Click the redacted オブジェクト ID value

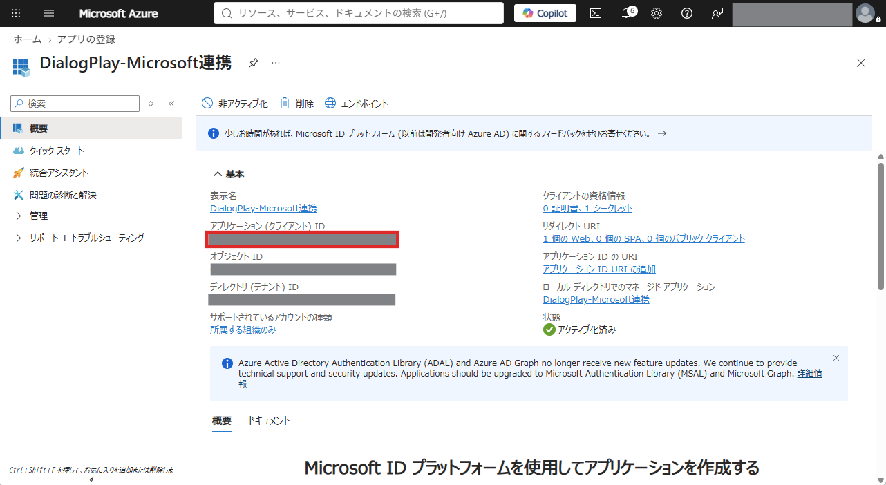303,269
